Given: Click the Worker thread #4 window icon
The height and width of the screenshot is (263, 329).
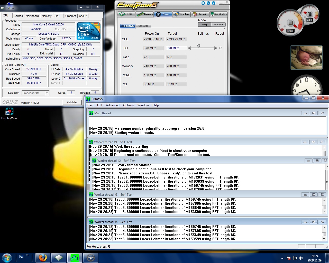Looking at the screenshot, I should (91, 222).
